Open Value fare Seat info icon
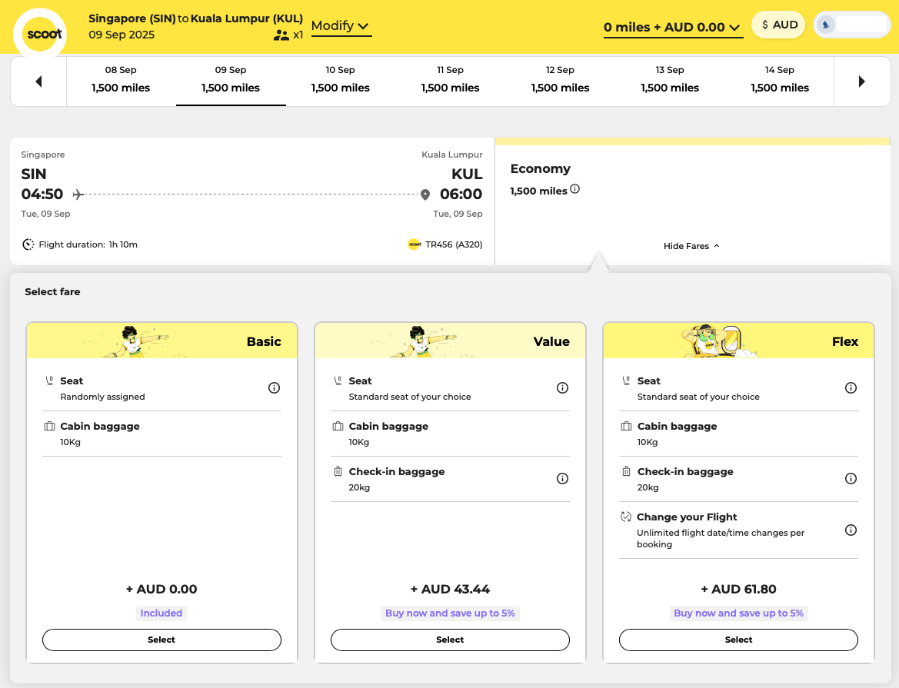Image resolution: width=899 pixels, height=688 pixels. pyautogui.click(x=562, y=388)
